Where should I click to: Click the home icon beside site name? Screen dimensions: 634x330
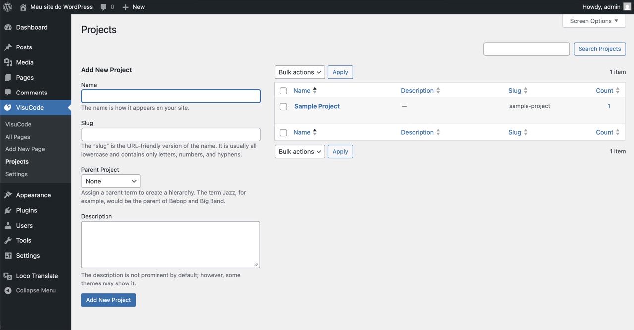(x=23, y=7)
